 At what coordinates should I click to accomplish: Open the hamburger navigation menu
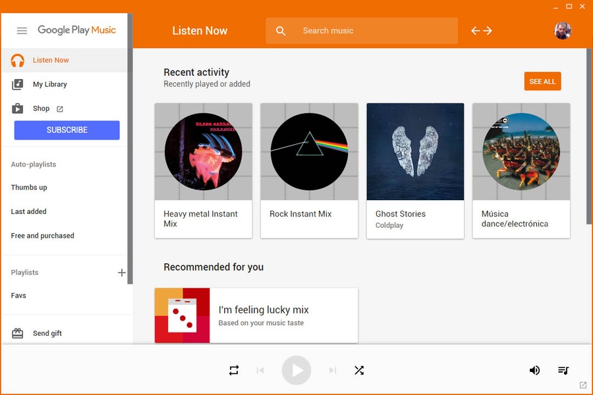pyautogui.click(x=22, y=31)
